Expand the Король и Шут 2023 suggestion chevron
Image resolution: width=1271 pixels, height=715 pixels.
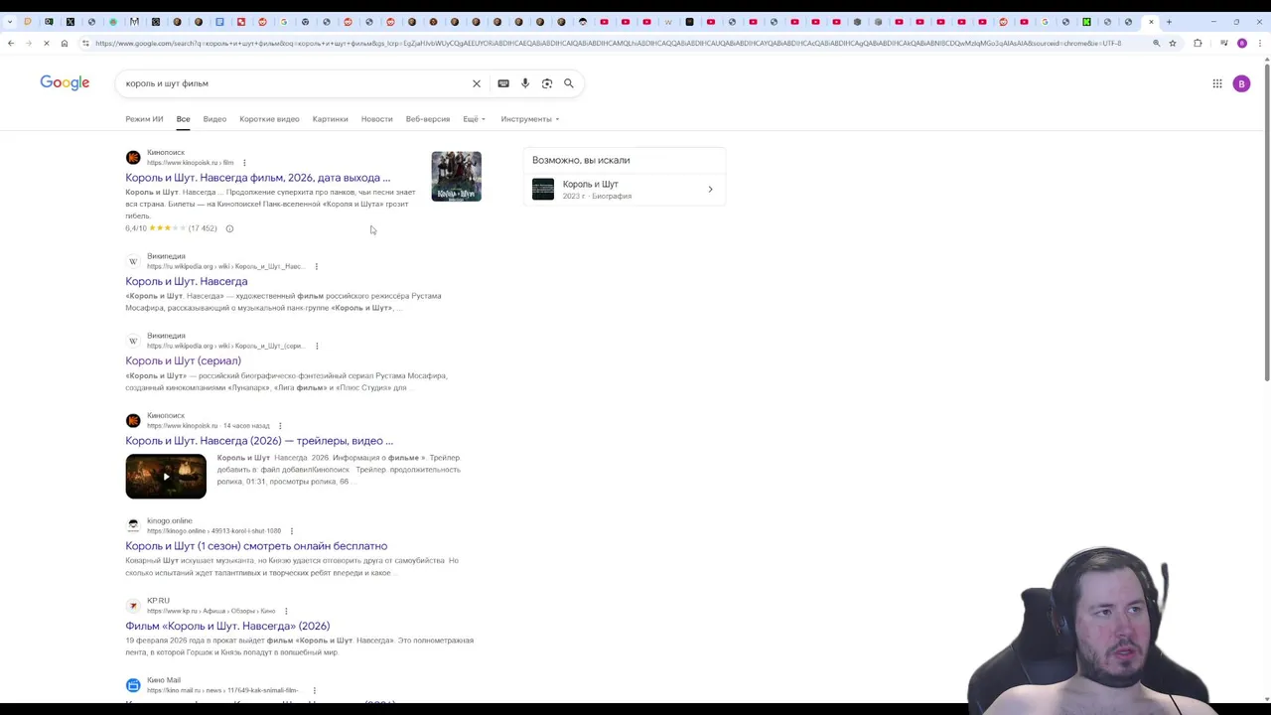[x=710, y=190]
